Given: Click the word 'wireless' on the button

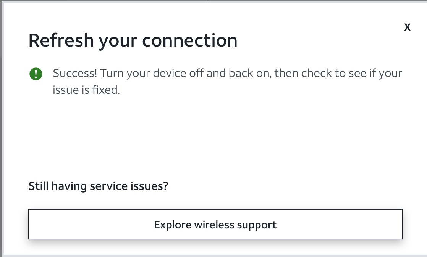Looking at the screenshot, I should pyautogui.click(x=214, y=225).
